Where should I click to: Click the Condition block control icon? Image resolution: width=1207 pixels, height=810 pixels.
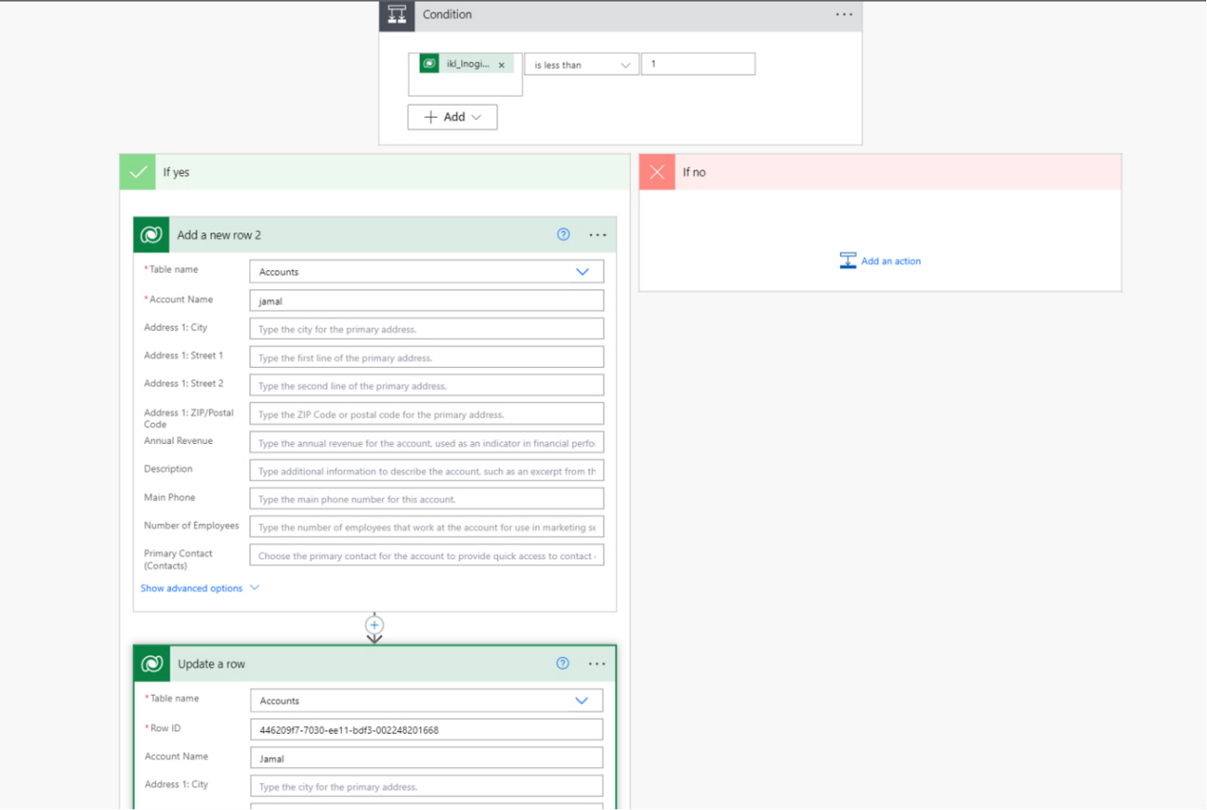(x=397, y=15)
